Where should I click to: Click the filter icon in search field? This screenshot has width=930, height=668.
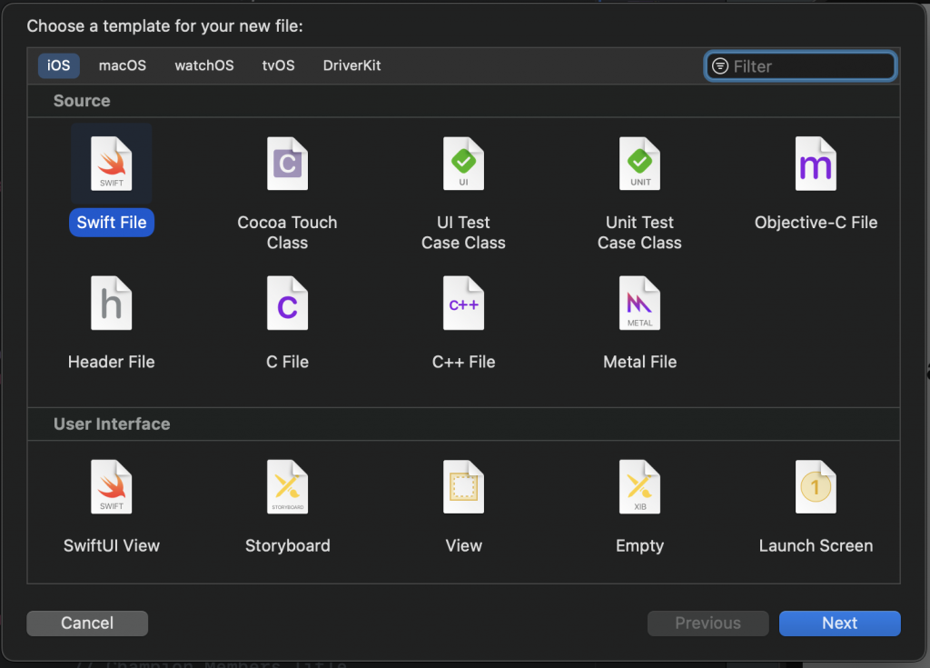(x=720, y=66)
